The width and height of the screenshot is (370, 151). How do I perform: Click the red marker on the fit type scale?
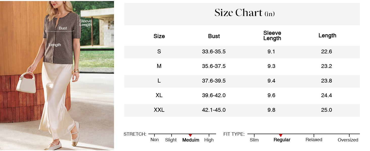point(281,135)
